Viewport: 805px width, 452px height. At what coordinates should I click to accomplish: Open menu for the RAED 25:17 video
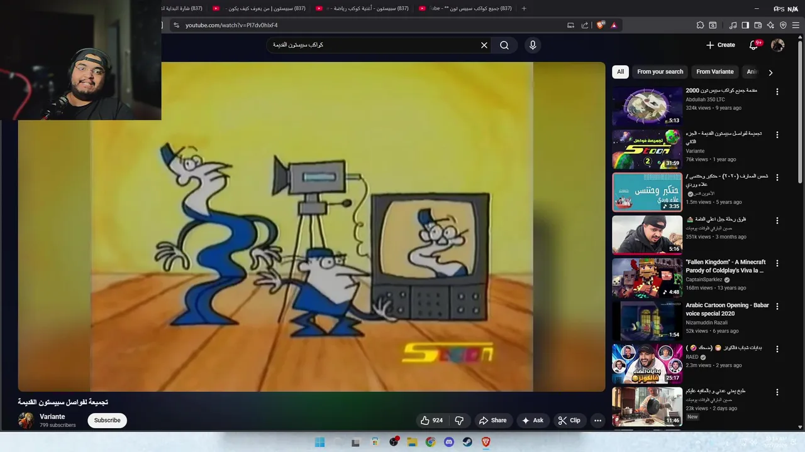777,349
